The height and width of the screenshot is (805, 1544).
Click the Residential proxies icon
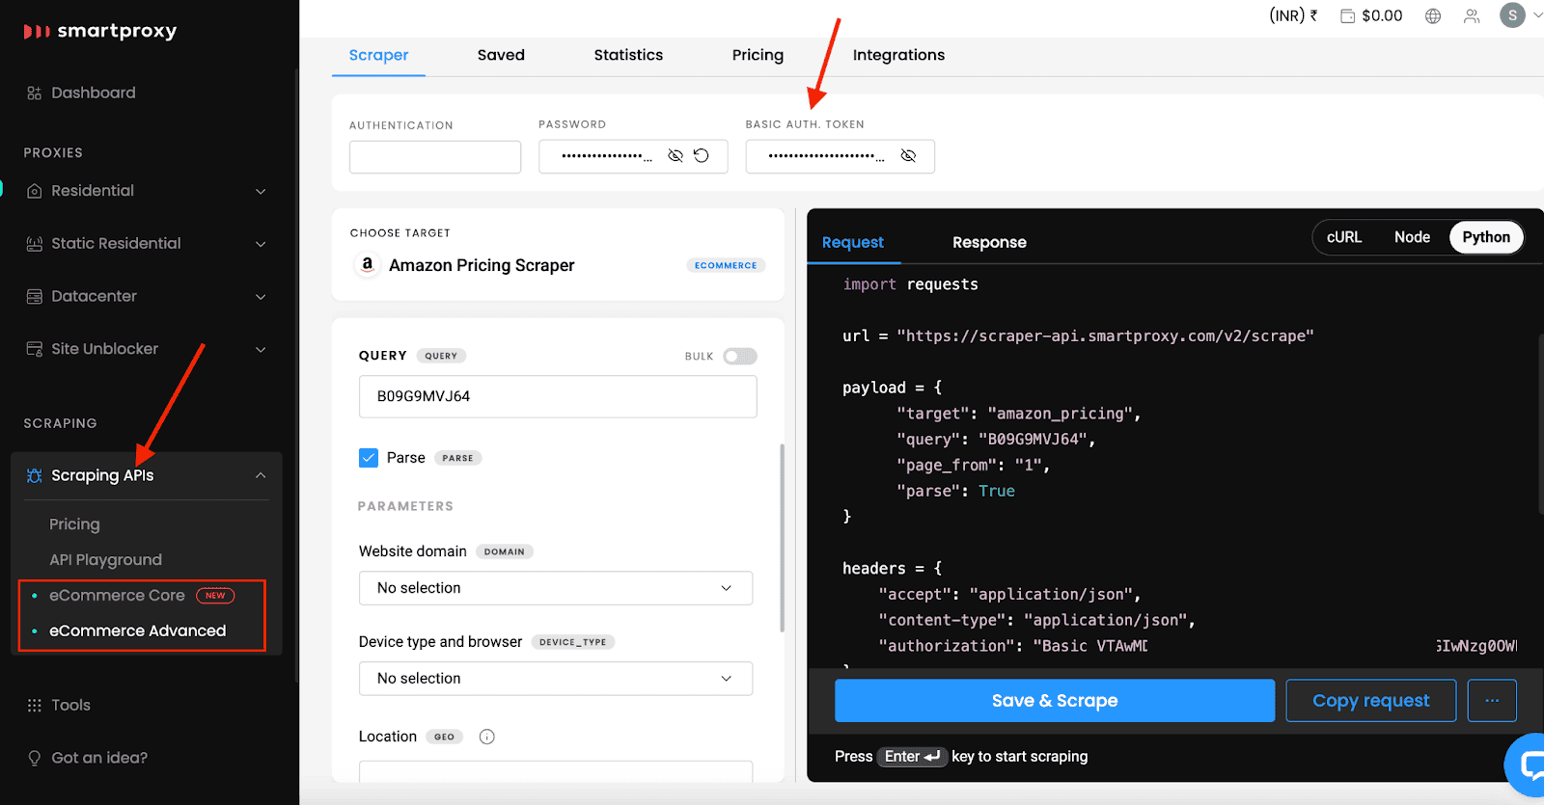click(x=34, y=191)
